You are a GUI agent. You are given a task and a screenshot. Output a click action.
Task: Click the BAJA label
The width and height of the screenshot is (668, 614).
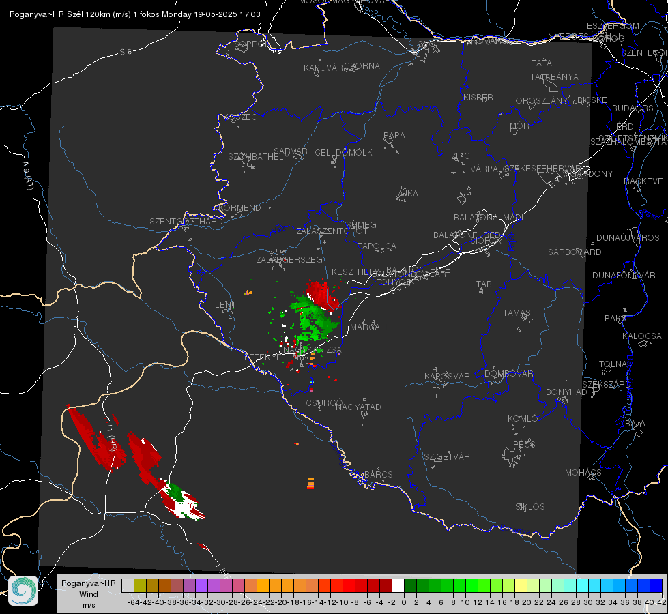click(x=635, y=424)
